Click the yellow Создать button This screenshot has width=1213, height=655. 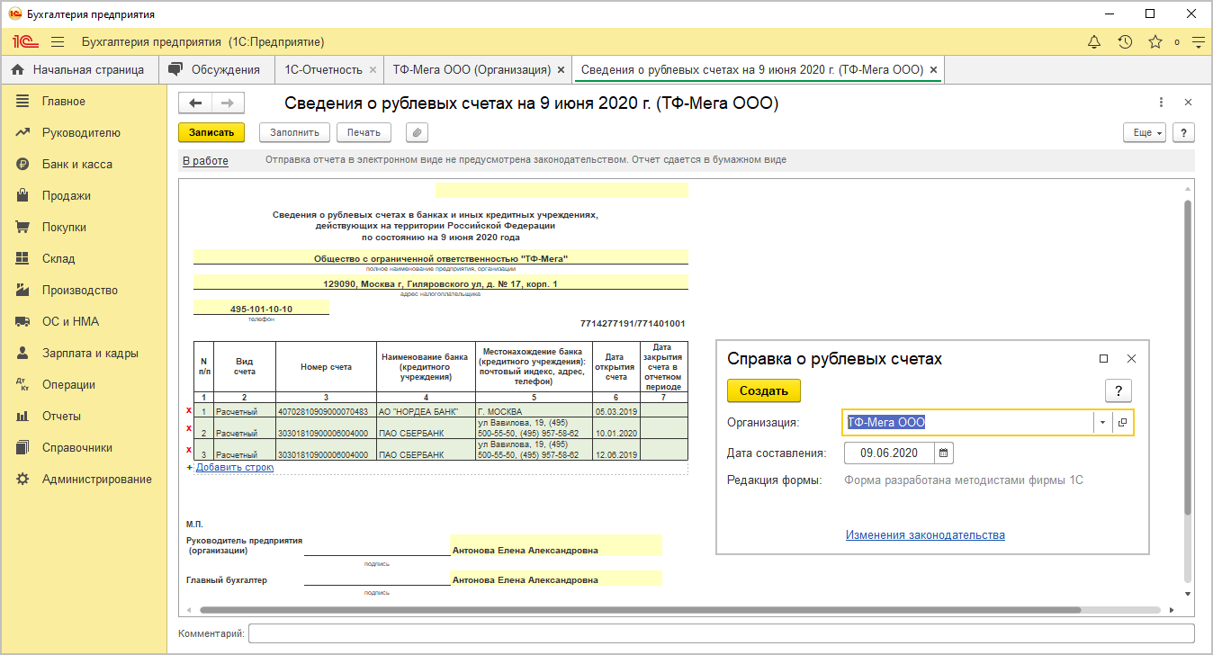coord(764,391)
